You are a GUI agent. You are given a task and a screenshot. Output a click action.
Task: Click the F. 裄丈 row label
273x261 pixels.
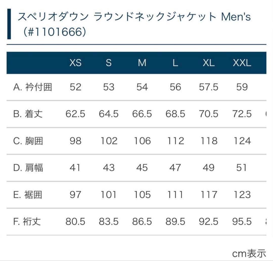click(27, 222)
